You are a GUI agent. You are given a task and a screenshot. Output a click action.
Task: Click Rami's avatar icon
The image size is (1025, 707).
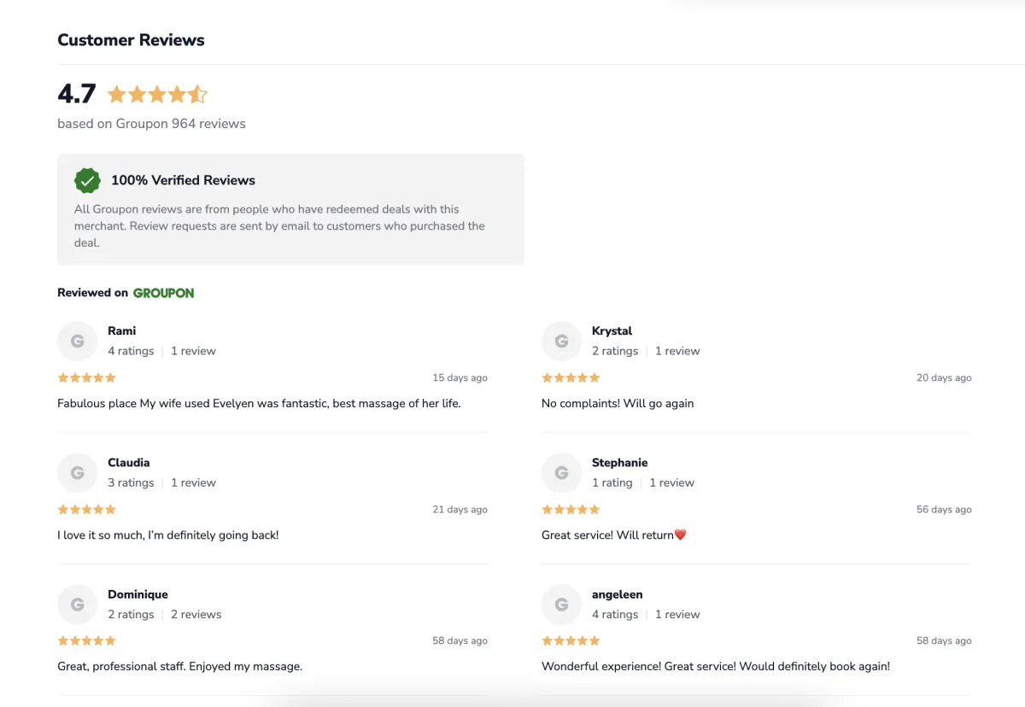[78, 342]
